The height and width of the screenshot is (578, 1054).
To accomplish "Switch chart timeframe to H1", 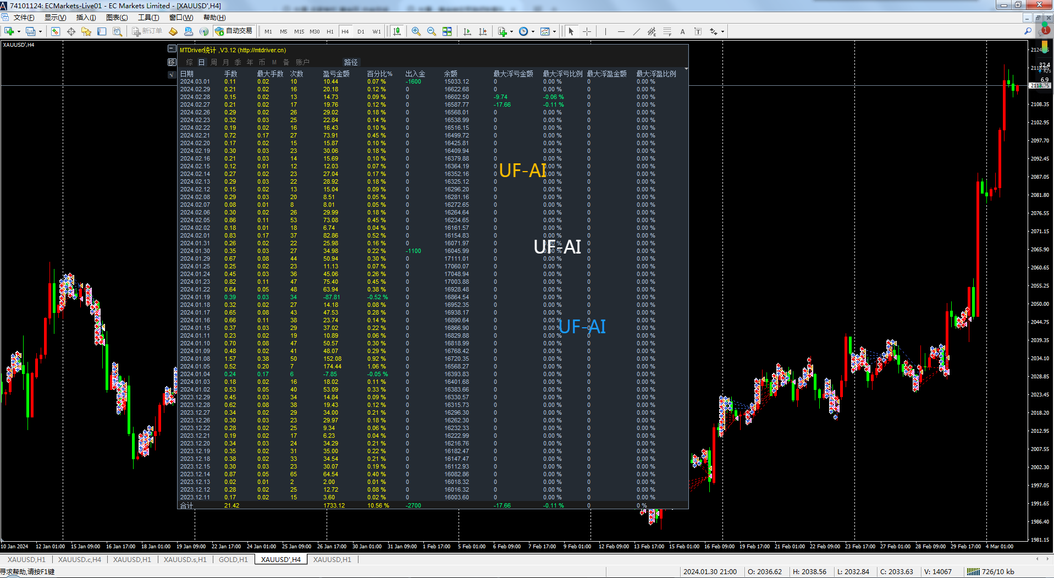I will 330,31.
